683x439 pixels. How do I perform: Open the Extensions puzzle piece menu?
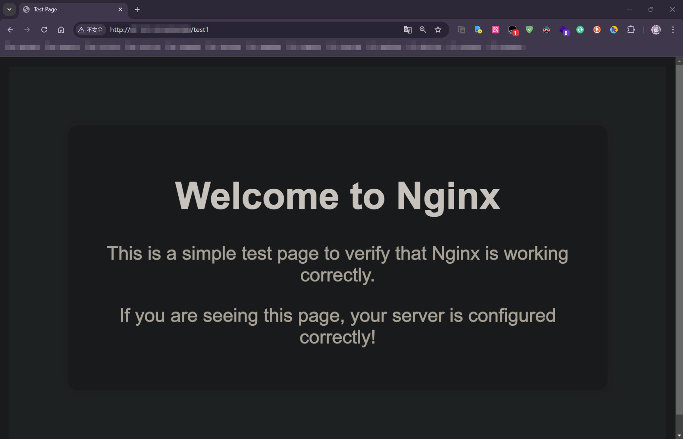click(x=631, y=30)
